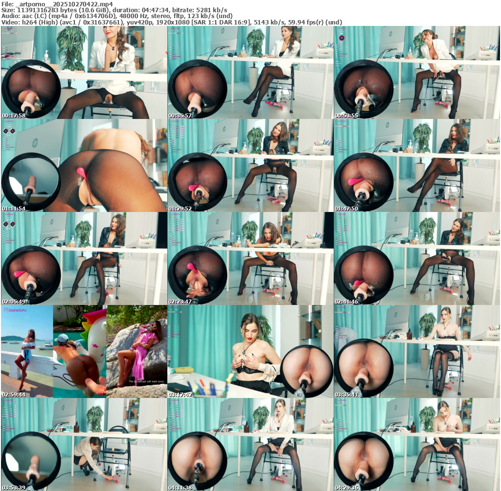Click the frame marked 03:35:41
Image resolution: width=501 pixels, height=491 pixels.
(417, 351)
